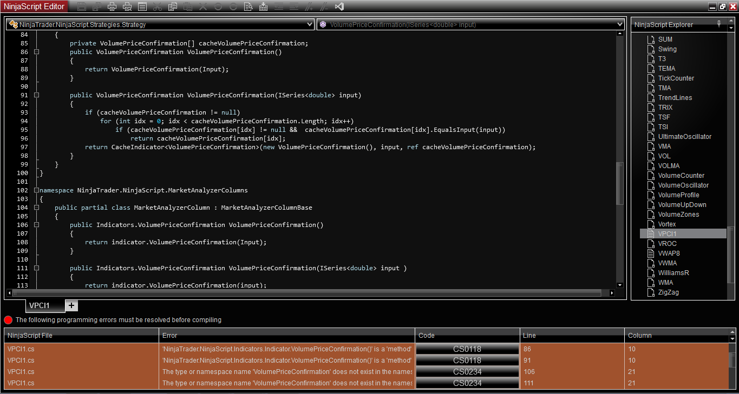The image size is (739, 394).
Task: Open CS0118 help for the line 91 error
Action: tap(467, 360)
